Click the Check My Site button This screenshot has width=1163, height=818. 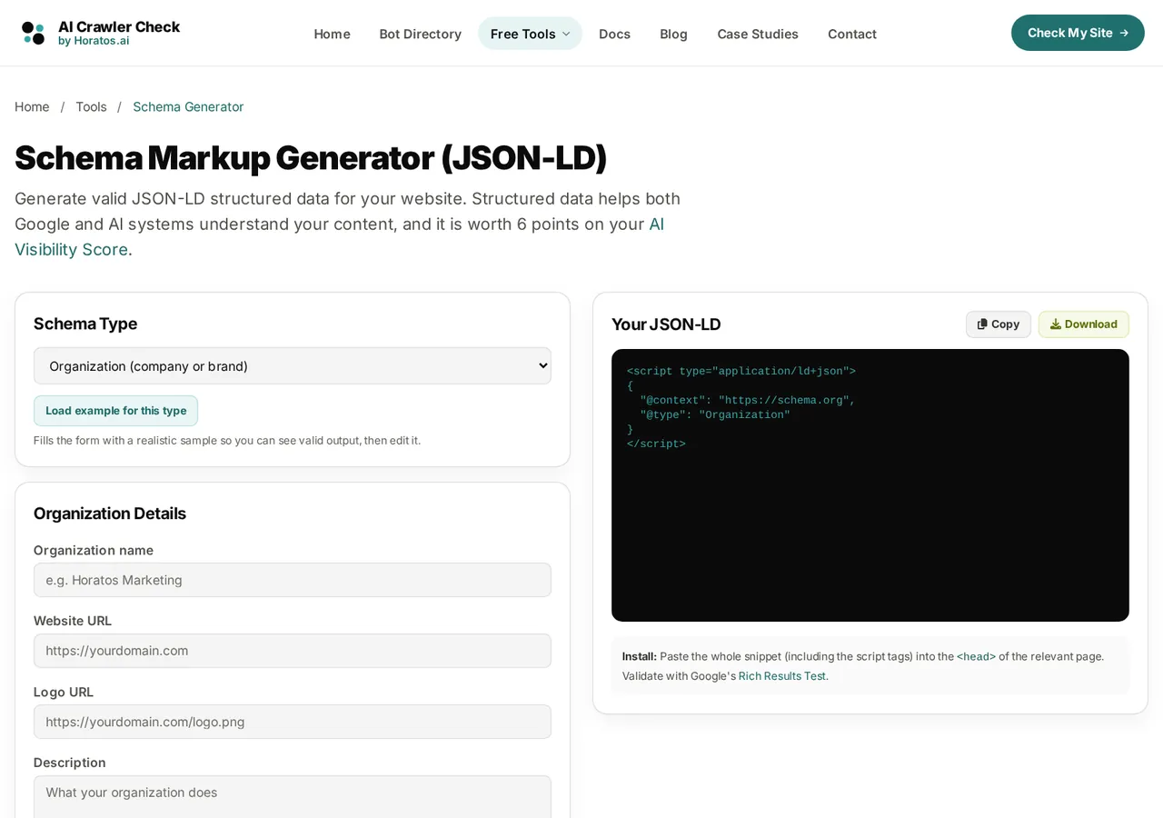coord(1078,33)
